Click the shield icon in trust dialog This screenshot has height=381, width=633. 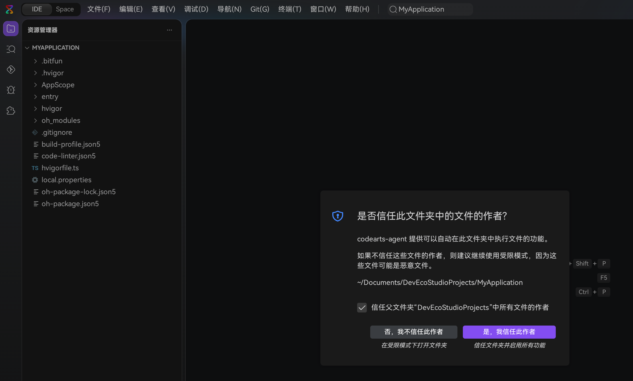click(x=338, y=216)
